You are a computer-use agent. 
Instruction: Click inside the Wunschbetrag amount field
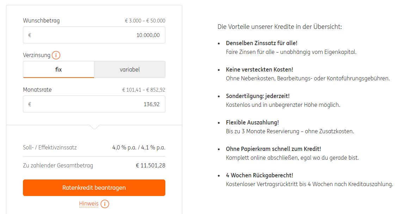tap(94, 35)
